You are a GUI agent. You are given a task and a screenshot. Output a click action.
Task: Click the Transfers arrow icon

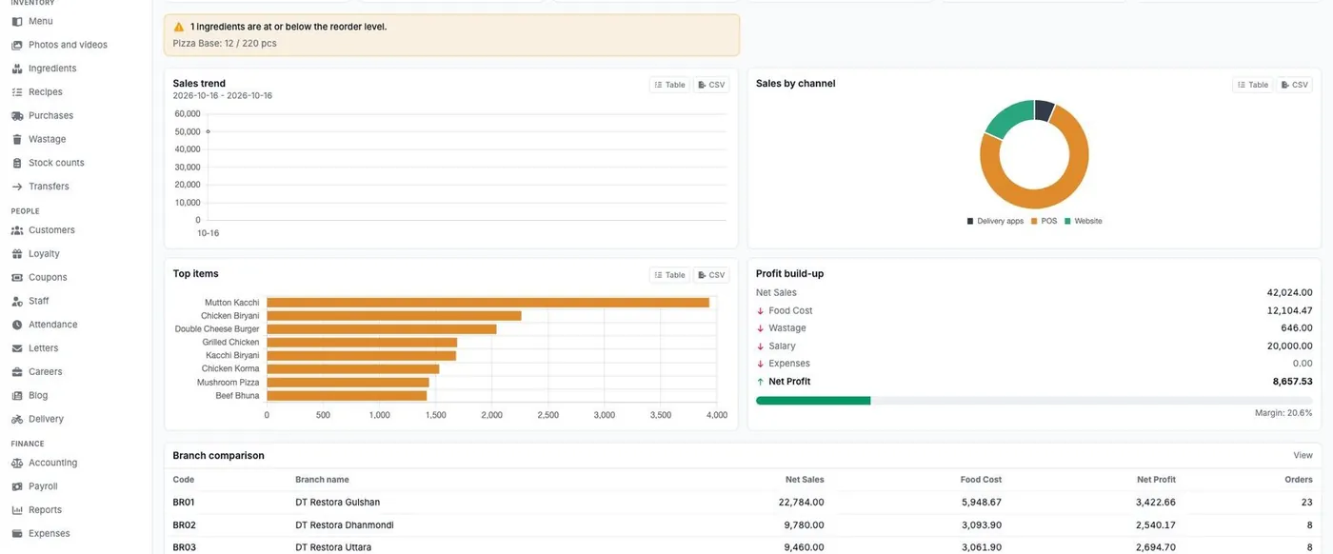click(x=17, y=187)
